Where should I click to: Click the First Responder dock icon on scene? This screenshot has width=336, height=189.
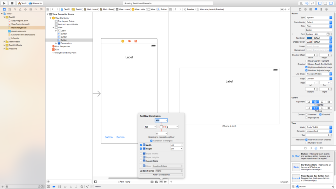(129, 41)
